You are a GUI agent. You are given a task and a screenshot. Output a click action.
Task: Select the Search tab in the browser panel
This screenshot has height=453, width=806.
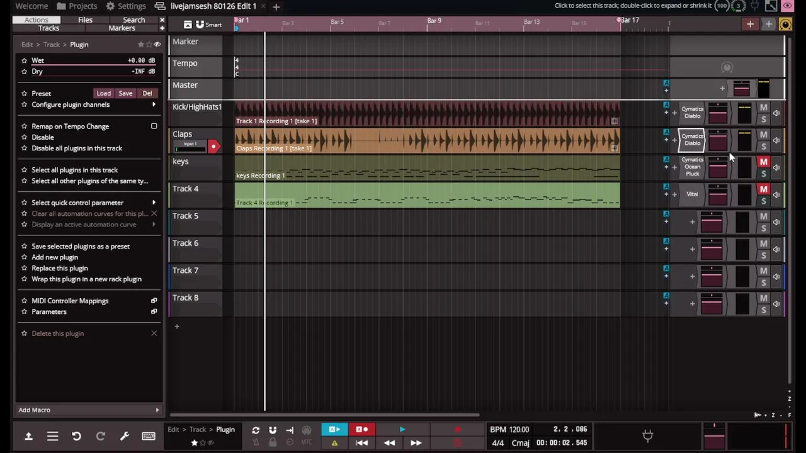coord(133,20)
